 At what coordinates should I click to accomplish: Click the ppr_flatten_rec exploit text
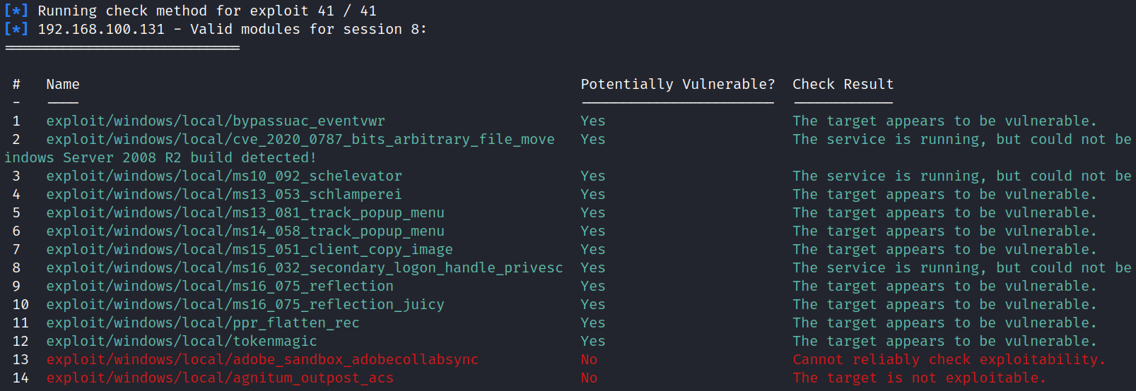[x=203, y=323]
